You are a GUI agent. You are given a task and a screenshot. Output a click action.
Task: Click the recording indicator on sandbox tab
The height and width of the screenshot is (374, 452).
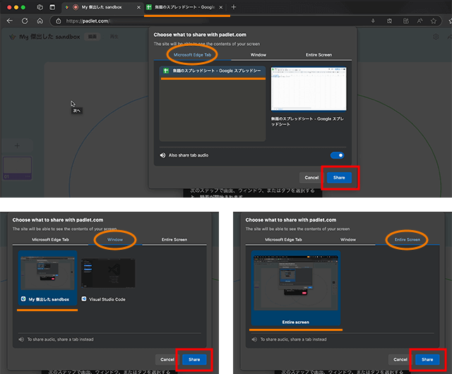[x=76, y=7]
